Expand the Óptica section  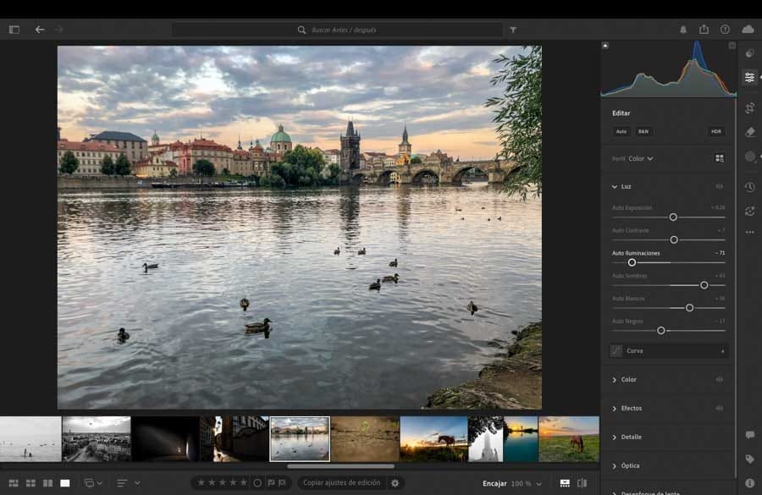coord(629,466)
